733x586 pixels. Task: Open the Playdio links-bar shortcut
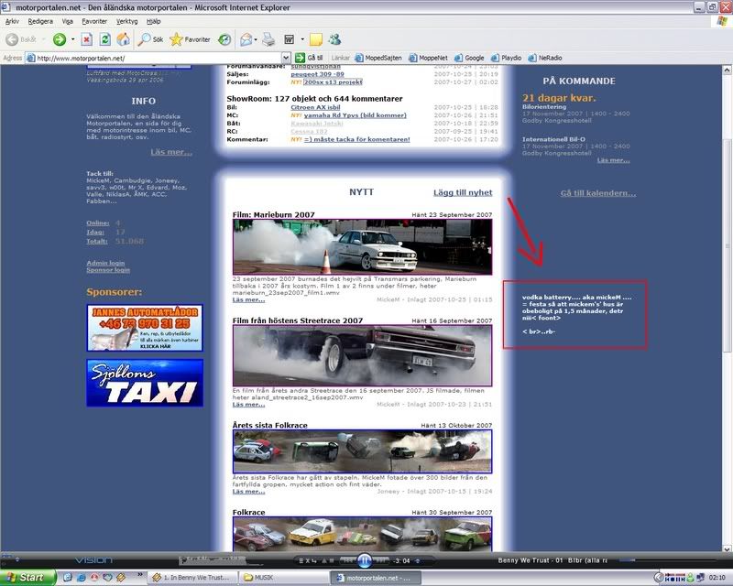click(507, 58)
